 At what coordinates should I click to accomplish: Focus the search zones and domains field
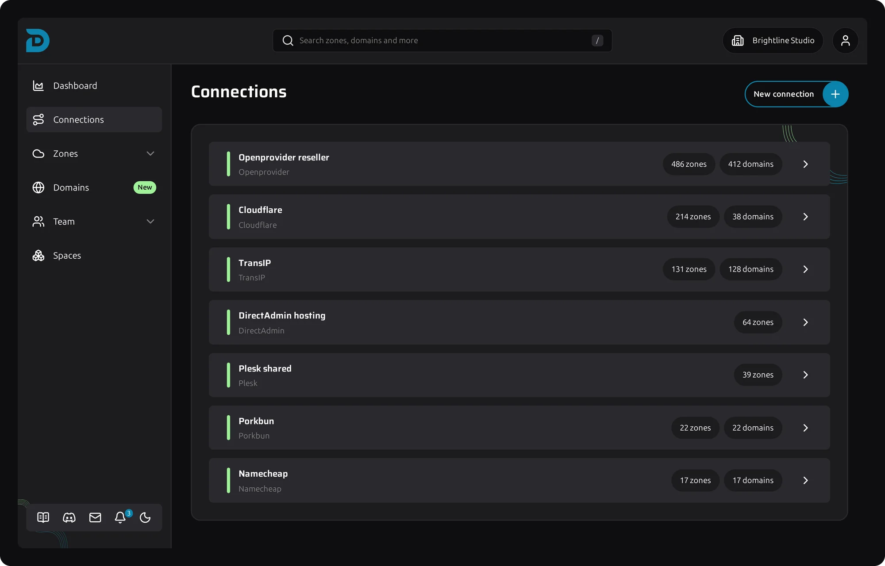(442, 41)
